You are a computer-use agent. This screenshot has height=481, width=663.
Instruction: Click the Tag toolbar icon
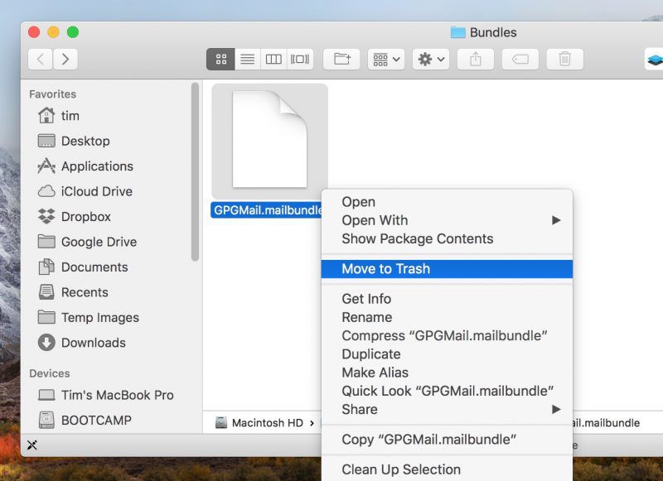pos(520,59)
